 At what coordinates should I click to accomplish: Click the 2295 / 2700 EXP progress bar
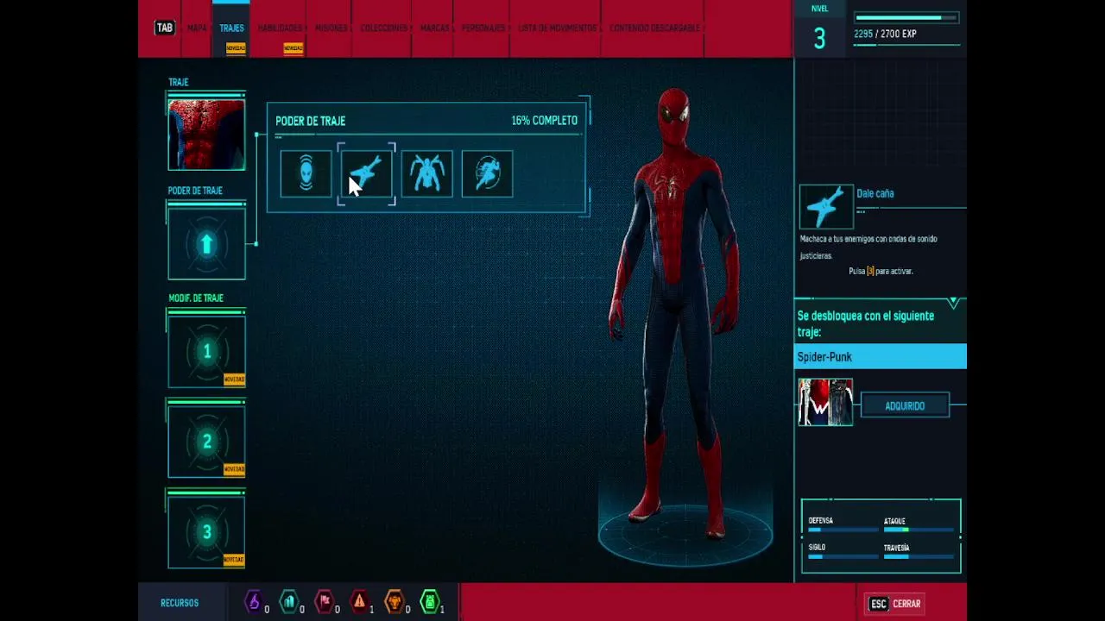(x=906, y=17)
